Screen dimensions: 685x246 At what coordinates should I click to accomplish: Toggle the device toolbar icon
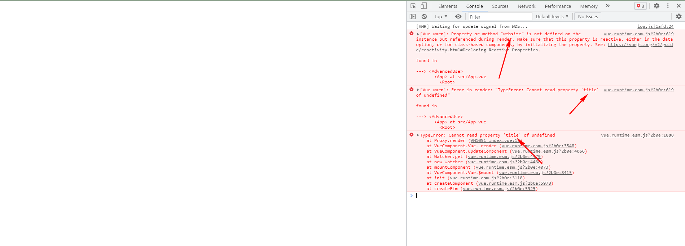click(x=423, y=6)
